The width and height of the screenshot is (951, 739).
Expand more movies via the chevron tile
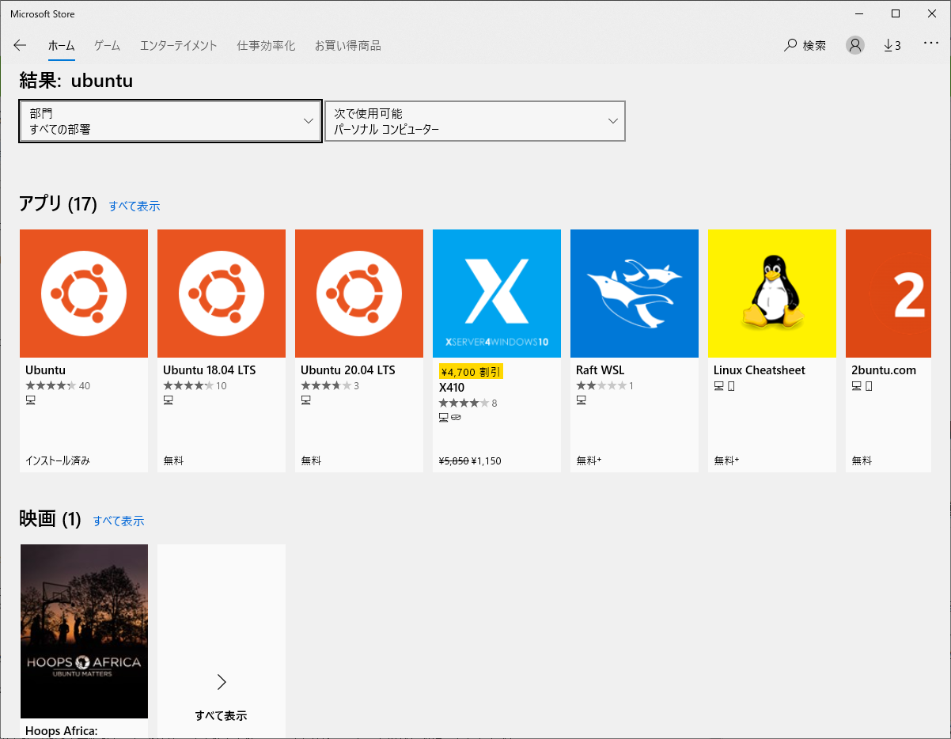point(221,682)
